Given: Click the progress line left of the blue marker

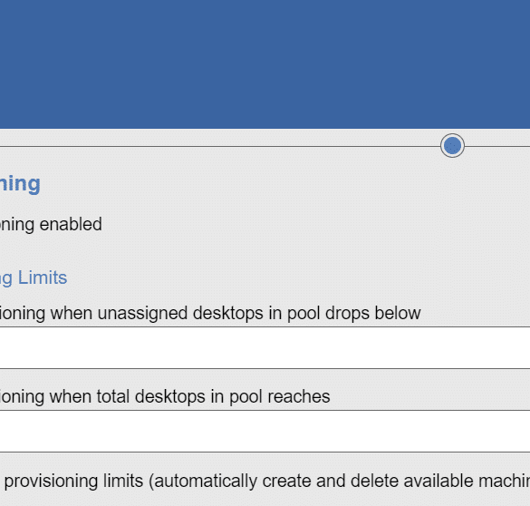Looking at the screenshot, I should (x=220, y=147).
